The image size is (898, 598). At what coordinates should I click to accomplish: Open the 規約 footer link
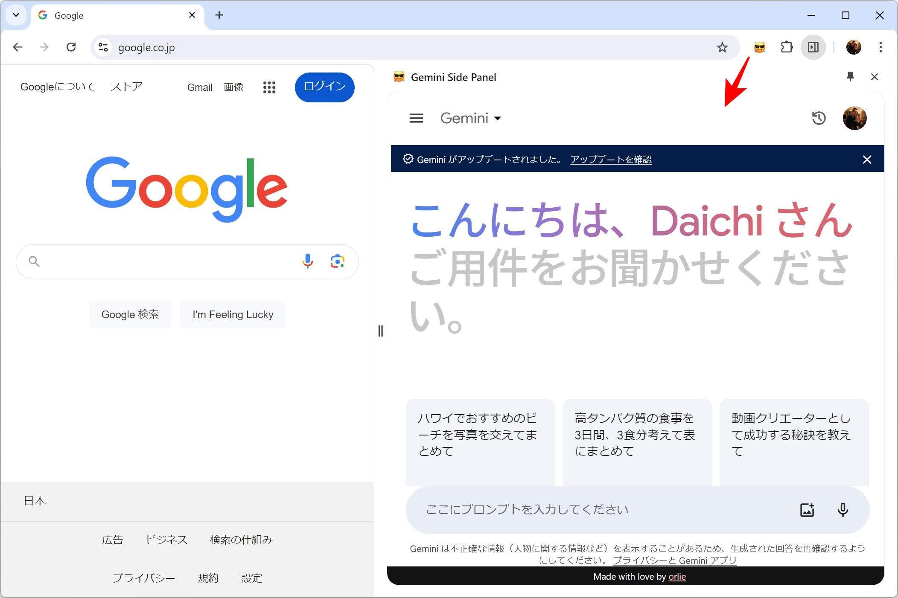click(x=208, y=578)
